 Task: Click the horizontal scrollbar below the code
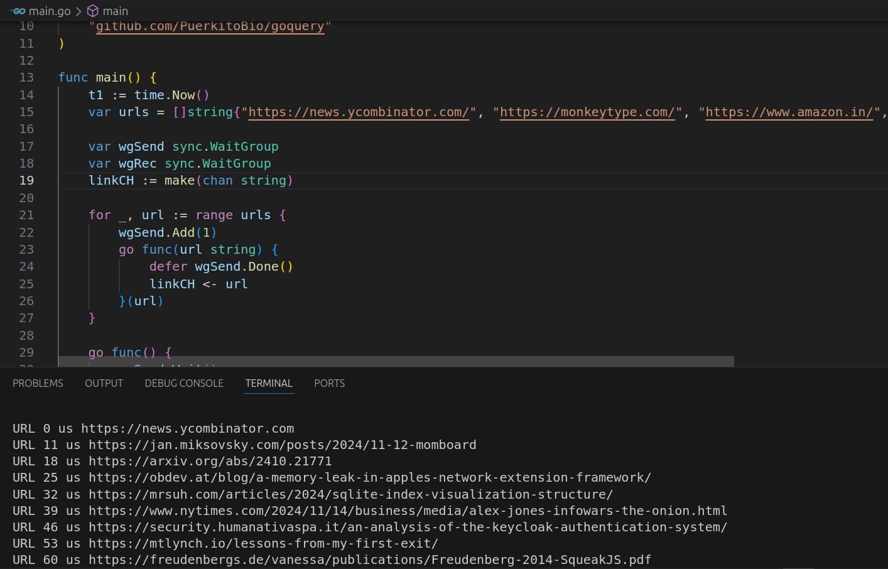(394, 361)
